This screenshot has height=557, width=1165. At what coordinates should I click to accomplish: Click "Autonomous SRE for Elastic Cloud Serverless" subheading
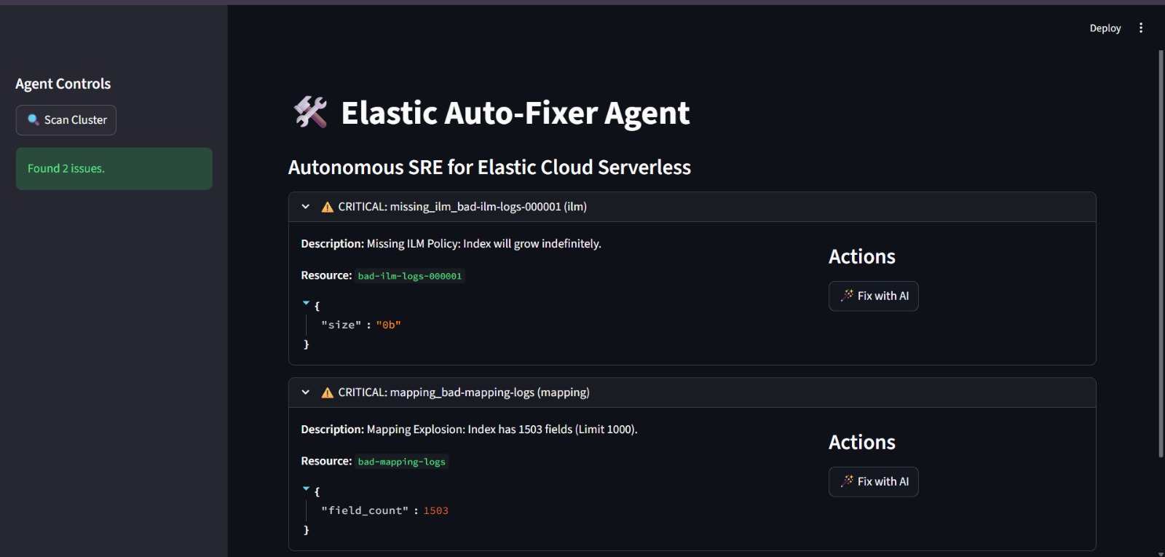[489, 167]
